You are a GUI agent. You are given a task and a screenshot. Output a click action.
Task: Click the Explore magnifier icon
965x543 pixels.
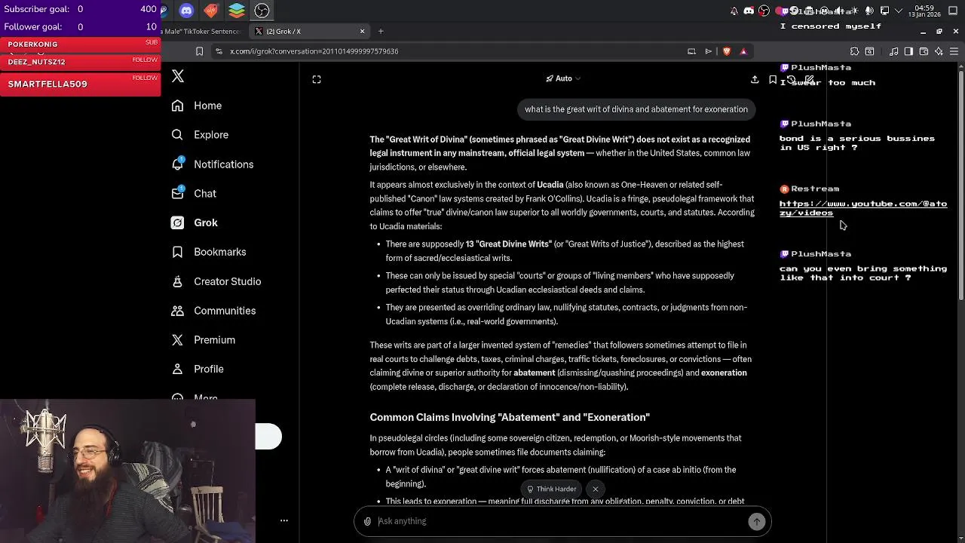coord(177,135)
